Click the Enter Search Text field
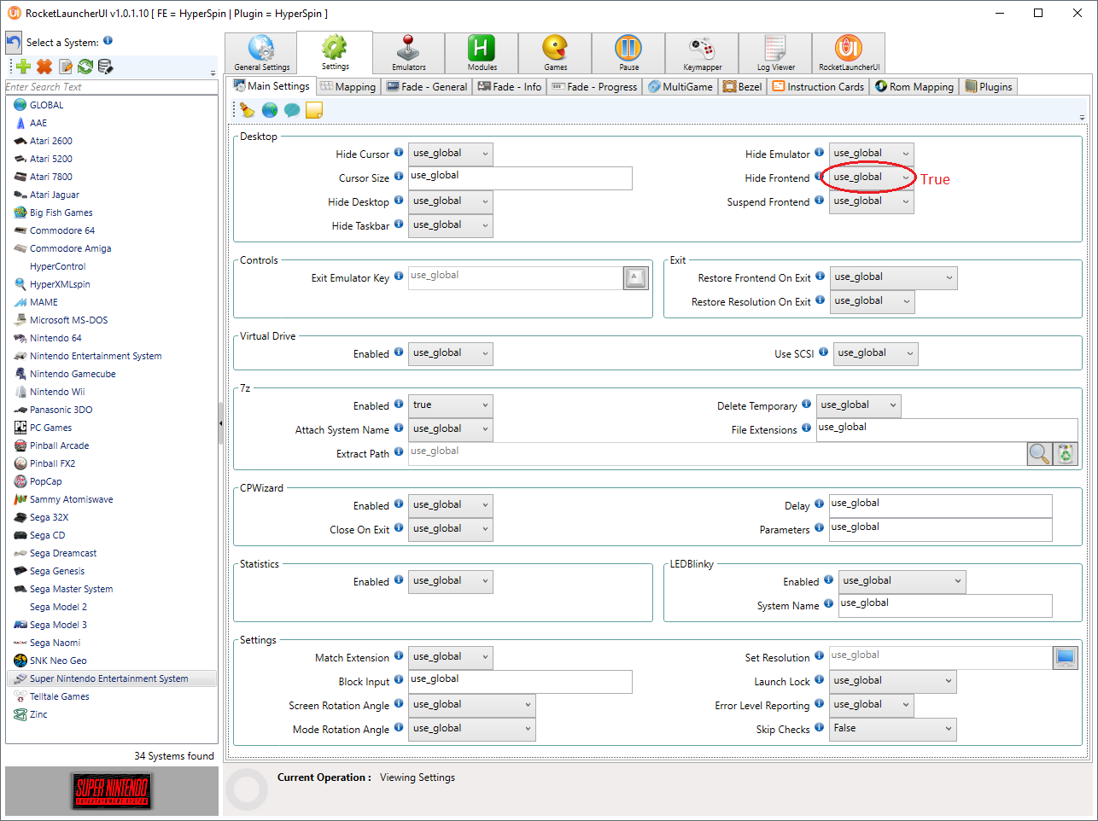This screenshot has height=821, width=1098. (112, 86)
